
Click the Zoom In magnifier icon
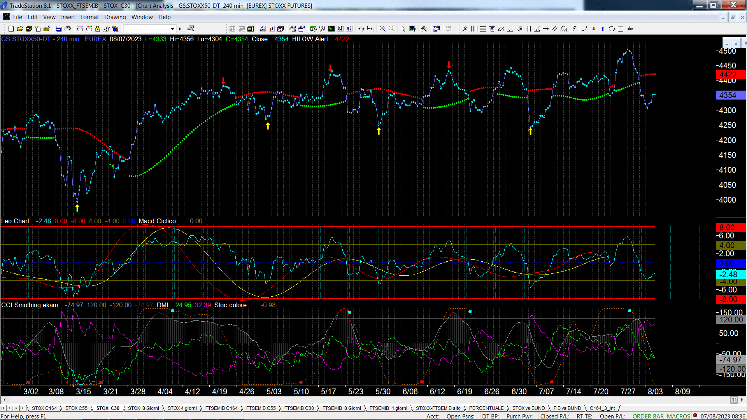[x=382, y=29]
